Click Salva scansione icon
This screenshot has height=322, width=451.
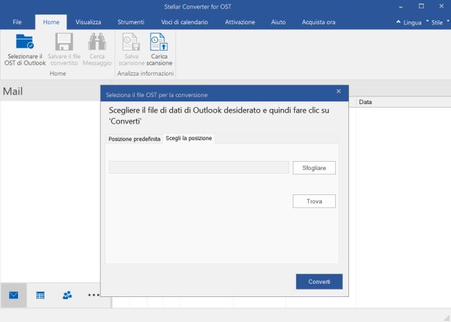pyautogui.click(x=131, y=42)
